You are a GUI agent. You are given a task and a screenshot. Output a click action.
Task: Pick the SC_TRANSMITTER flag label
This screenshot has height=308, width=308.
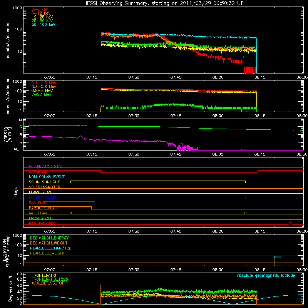coord(44,187)
